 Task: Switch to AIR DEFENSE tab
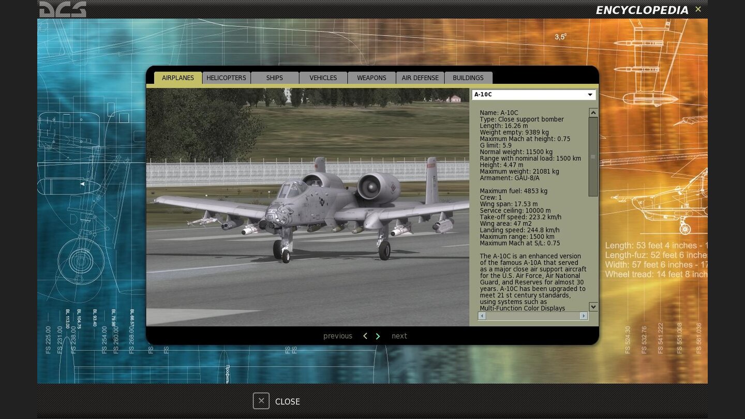coord(420,78)
